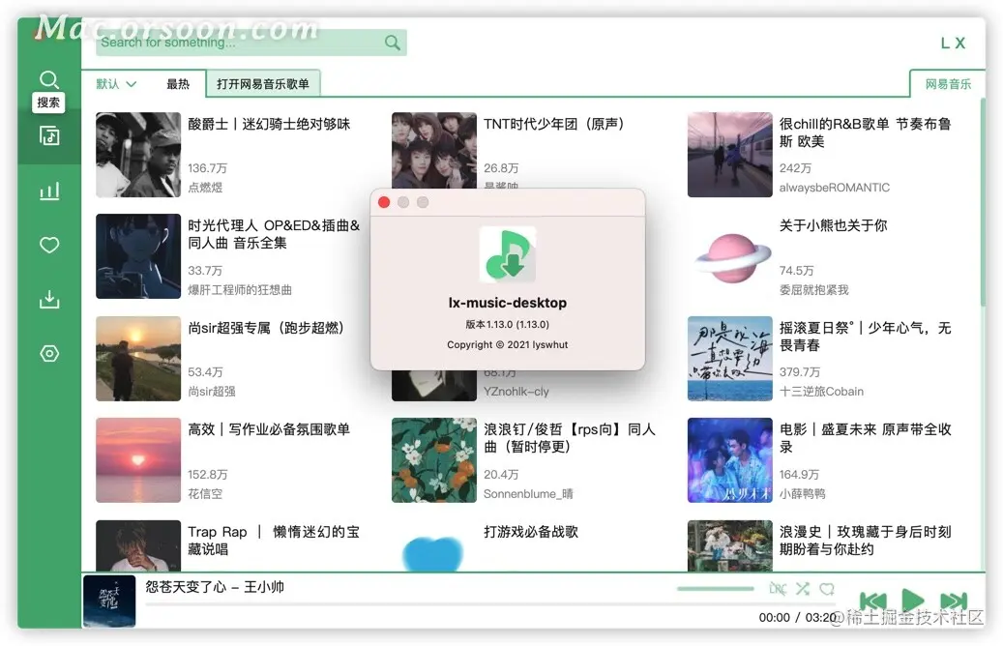Click song title 怨苍天变了心 – 王小帅
This screenshot has height=646, width=1003.
coord(215,586)
